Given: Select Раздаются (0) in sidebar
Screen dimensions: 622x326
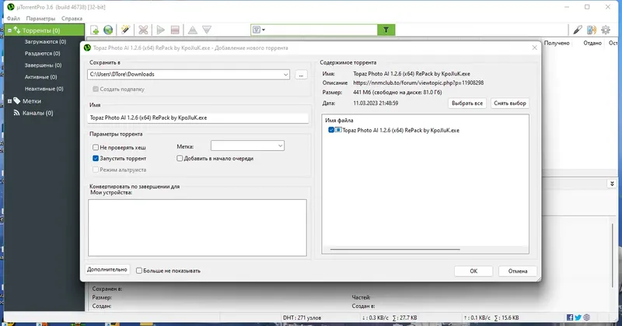Looking at the screenshot, I should [x=43, y=53].
